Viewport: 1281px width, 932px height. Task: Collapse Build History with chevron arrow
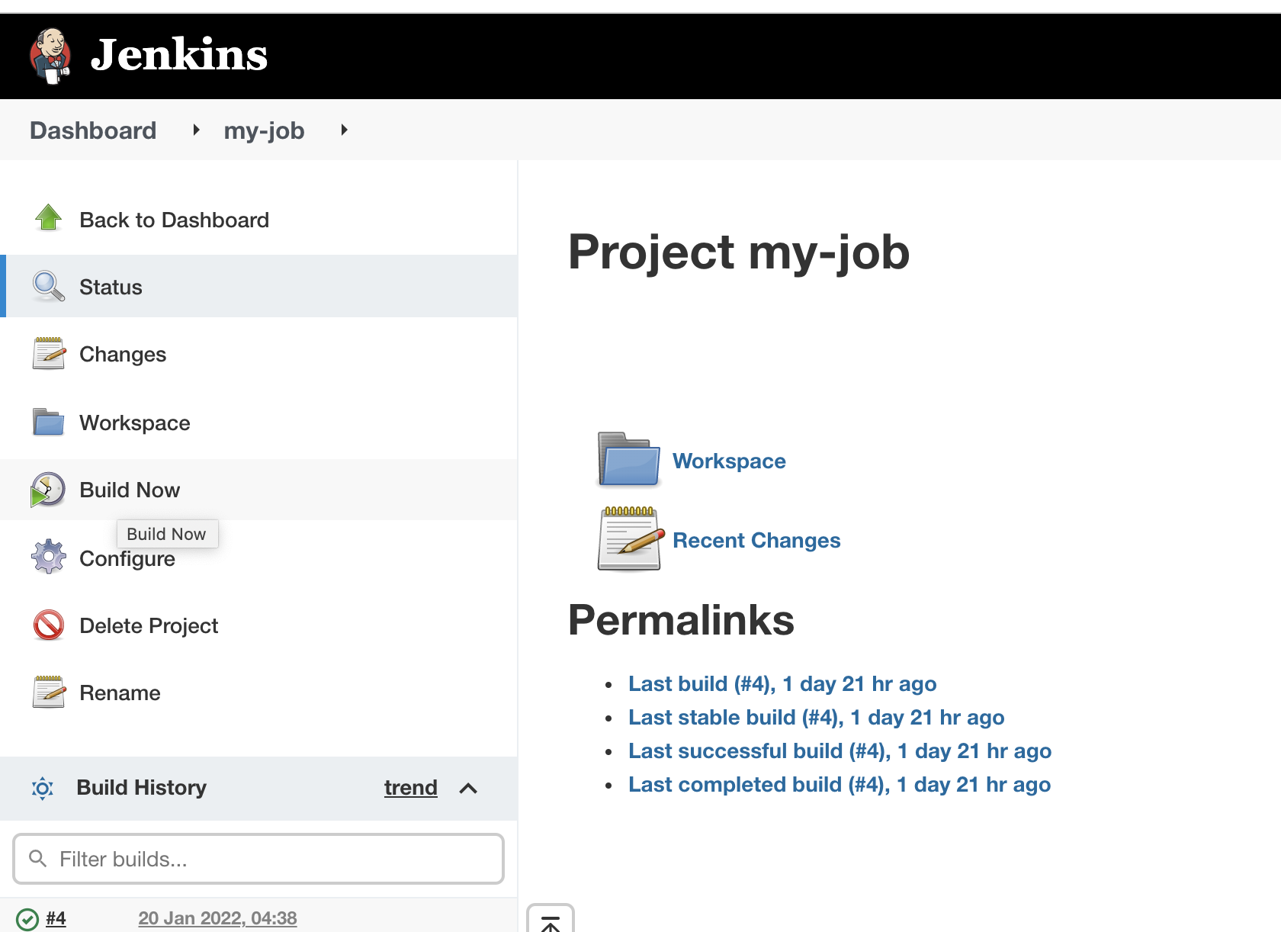coord(468,788)
